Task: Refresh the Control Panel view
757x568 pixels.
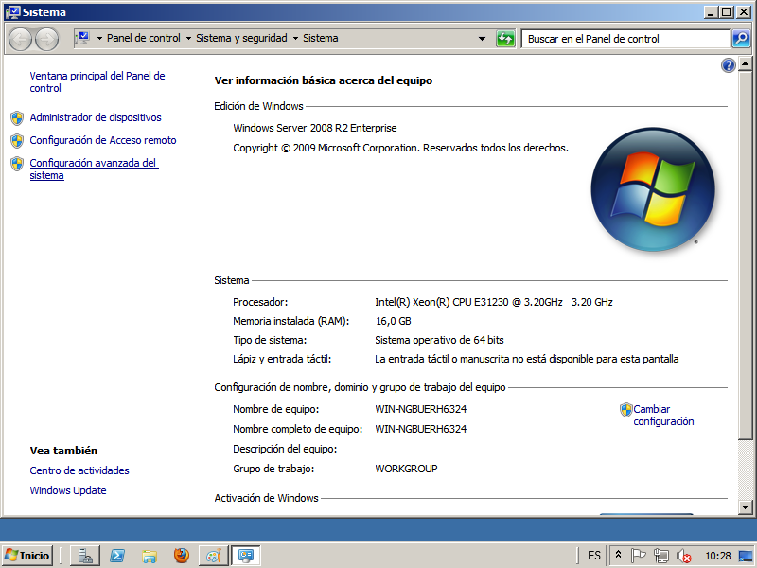Action: [505, 39]
